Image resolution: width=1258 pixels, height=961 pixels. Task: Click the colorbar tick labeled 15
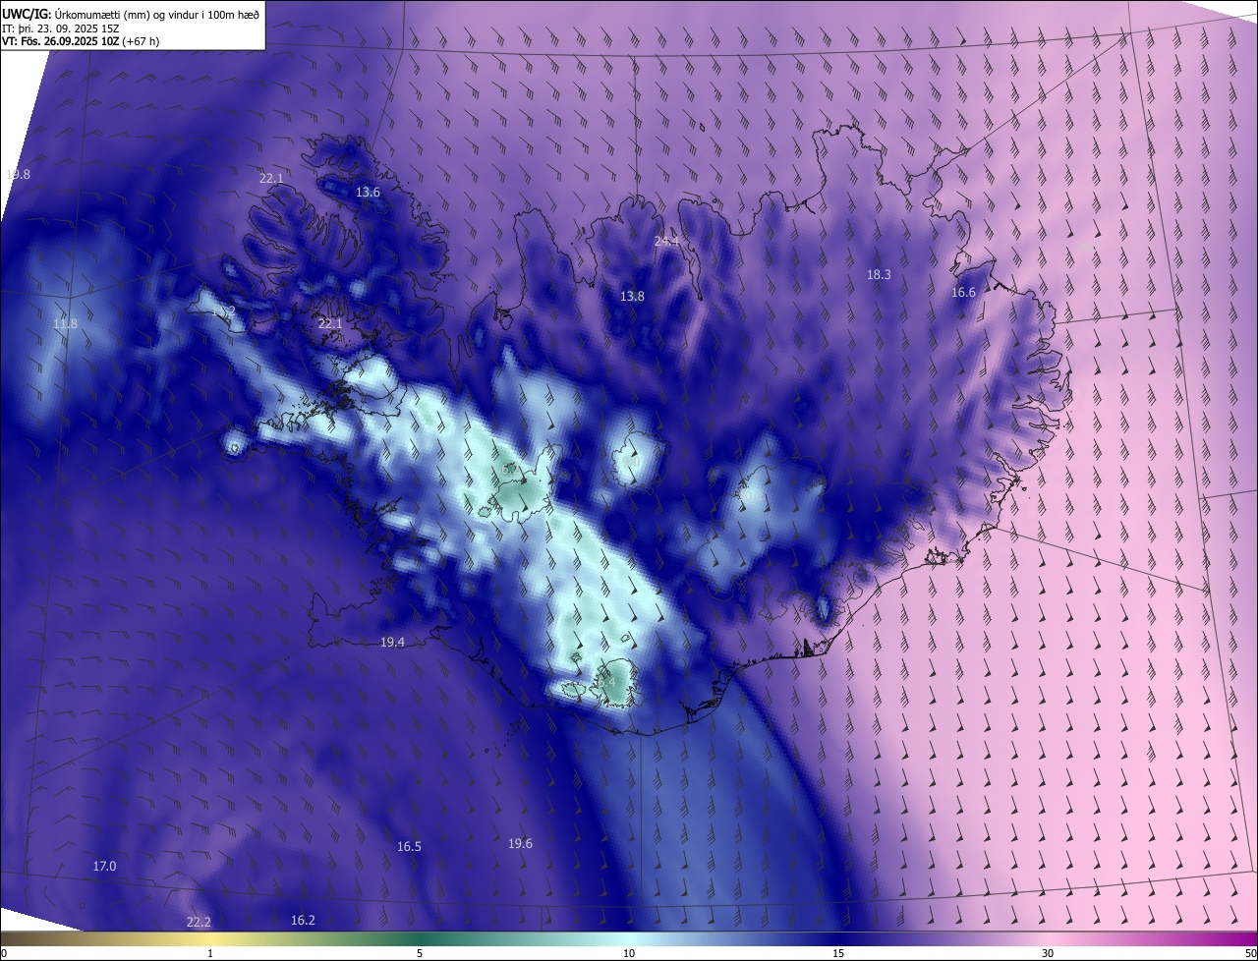coord(838,953)
